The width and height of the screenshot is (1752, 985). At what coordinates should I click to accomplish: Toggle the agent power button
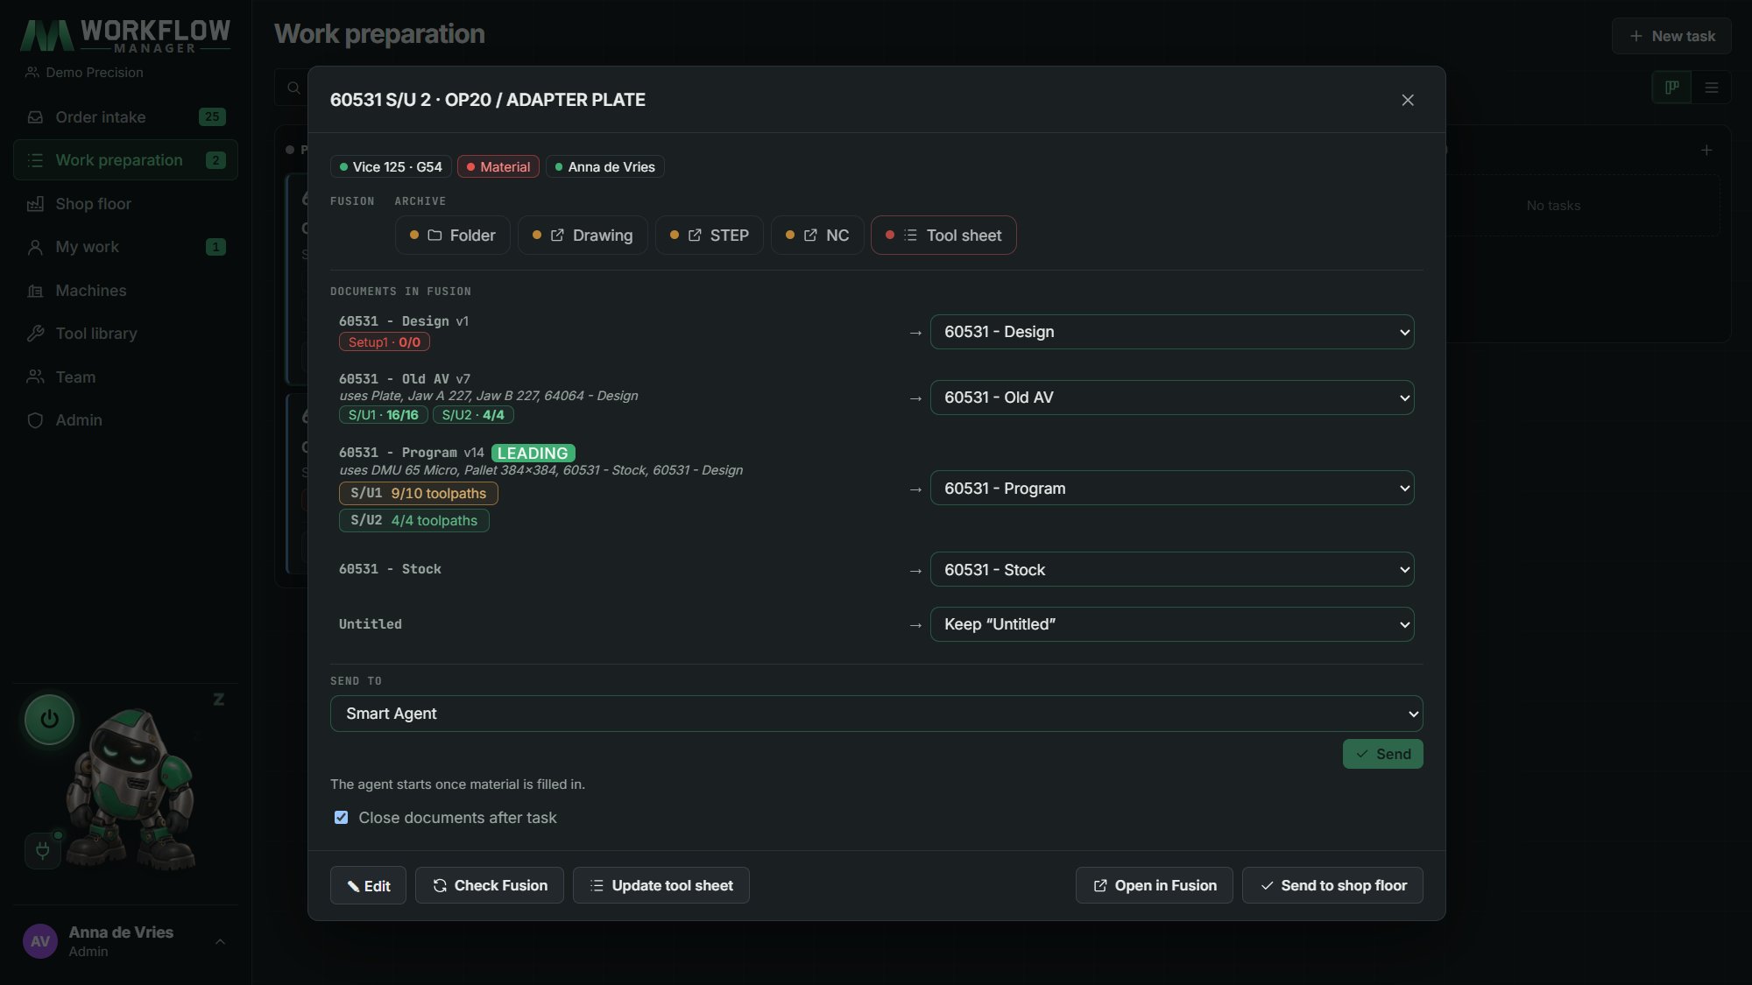pyautogui.click(x=49, y=719)
